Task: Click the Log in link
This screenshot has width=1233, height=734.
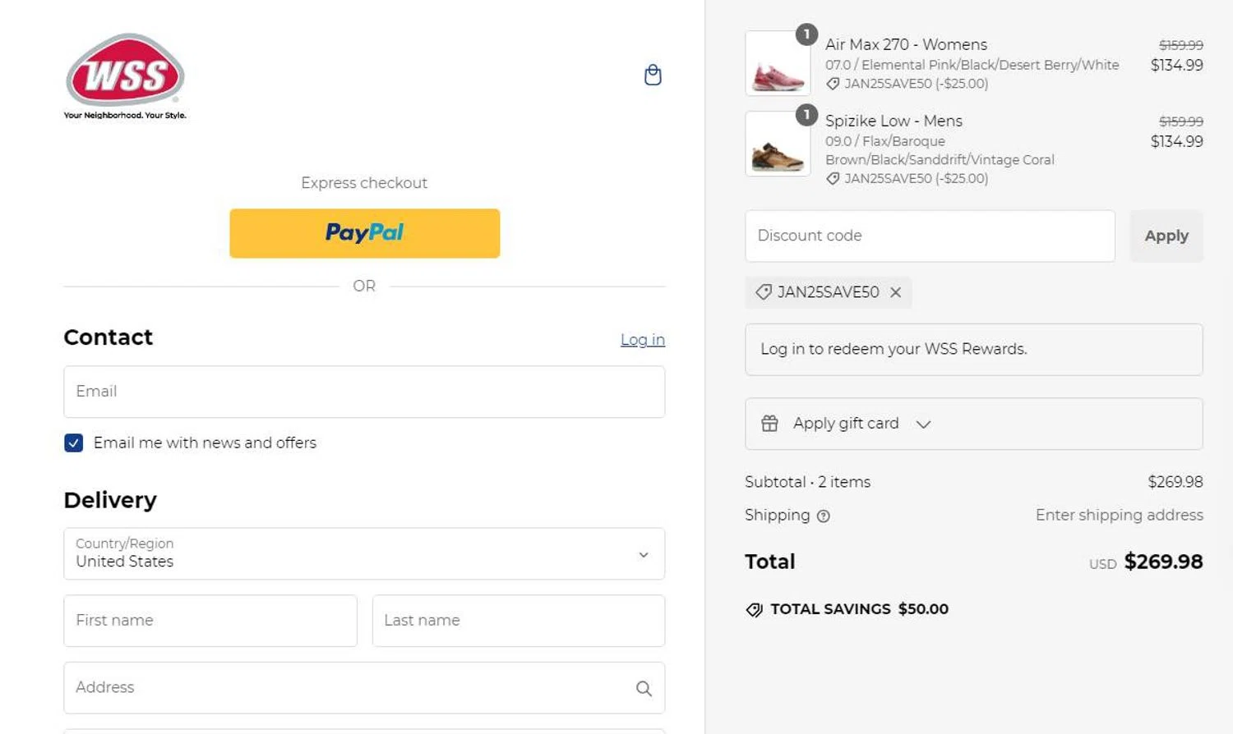Action: [642, 340]
